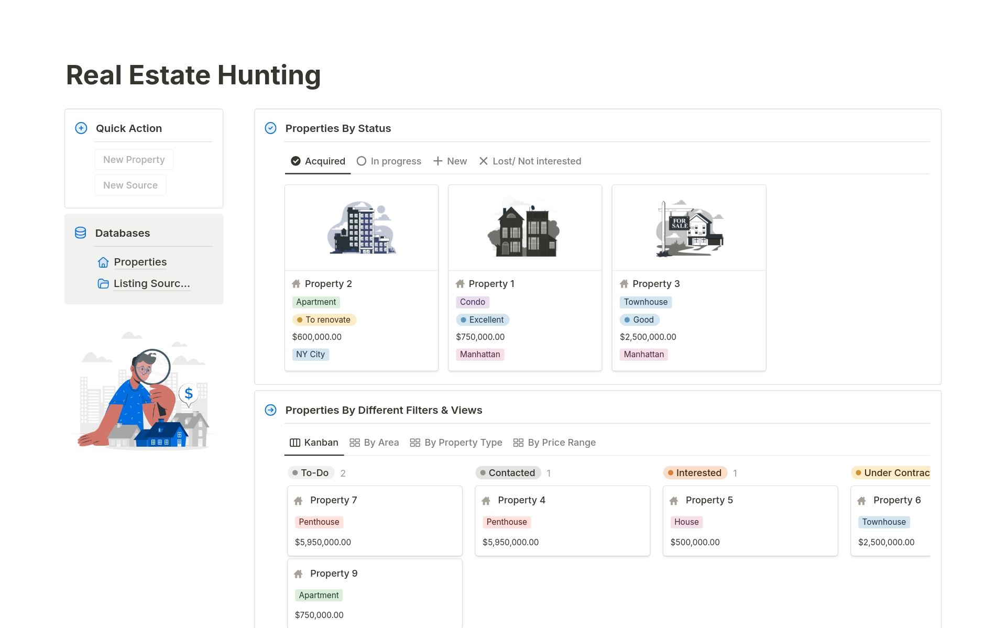Open the Property 5 kanban card

tap(750, 520)
